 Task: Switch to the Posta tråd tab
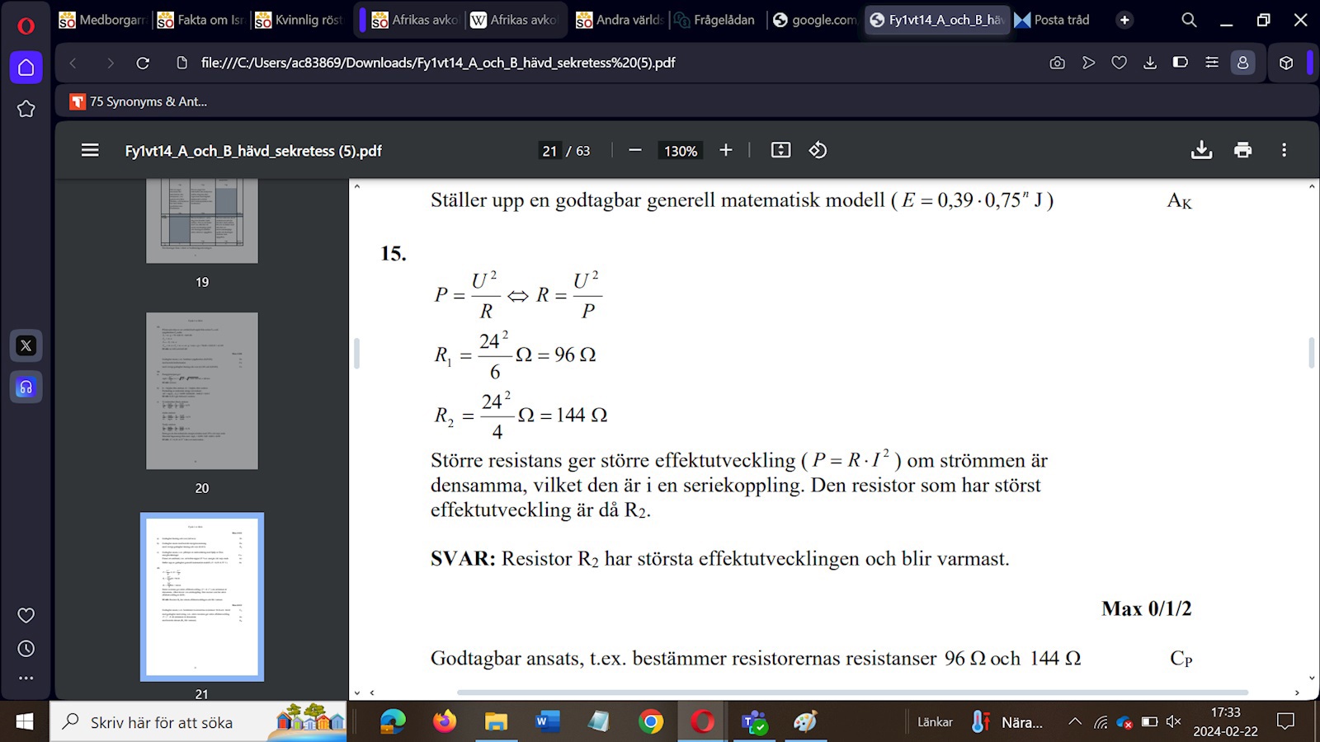(x=1053, y=20)
